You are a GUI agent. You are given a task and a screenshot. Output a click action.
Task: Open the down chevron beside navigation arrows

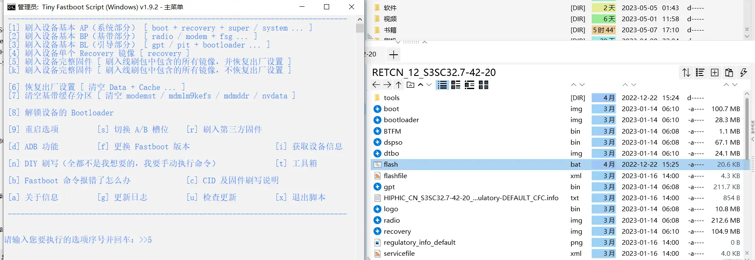429,85
